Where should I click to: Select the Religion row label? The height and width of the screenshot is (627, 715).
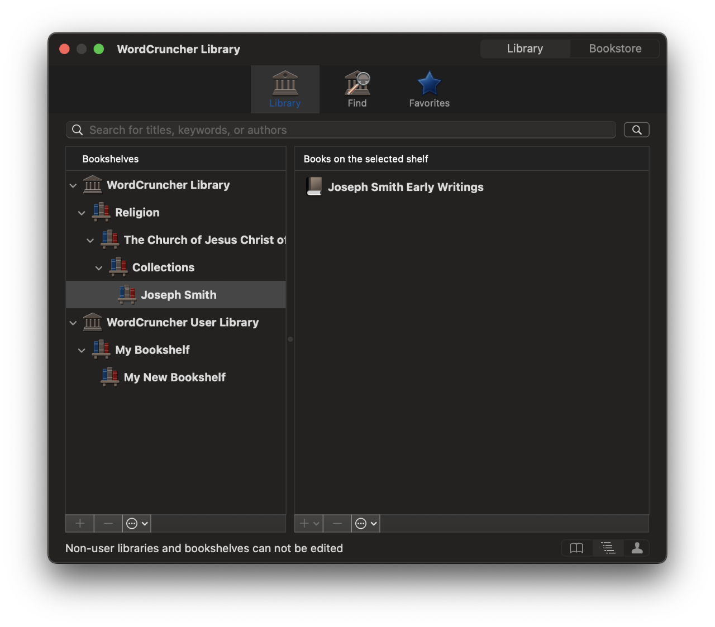pos(137,212)
